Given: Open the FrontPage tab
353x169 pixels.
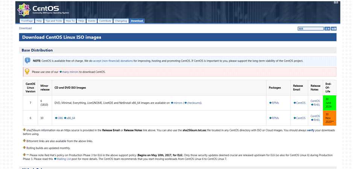Looking at the screenshot, I should point(27,21).
